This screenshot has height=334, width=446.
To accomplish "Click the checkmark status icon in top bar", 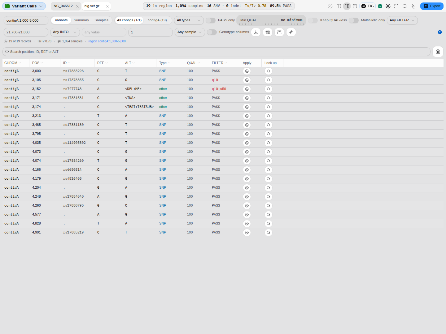I will (x=330, y=6).
